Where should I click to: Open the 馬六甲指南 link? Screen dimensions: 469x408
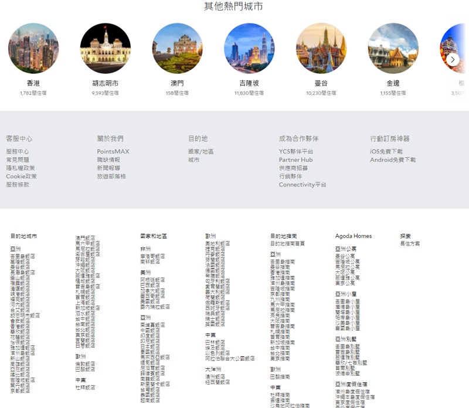pyautogui.click(x=283, y=304)
